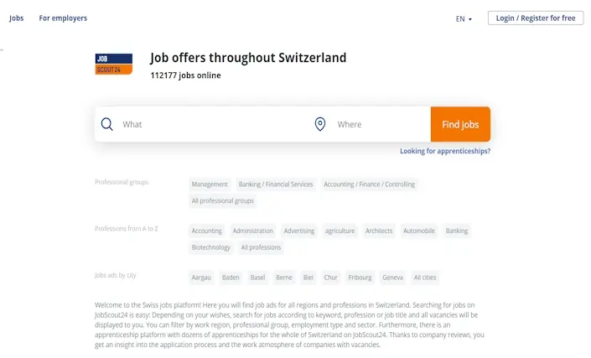Click the JobScout24 logo
The width and height of the screenshot is (591, 358).
click(x=113, y=64)
